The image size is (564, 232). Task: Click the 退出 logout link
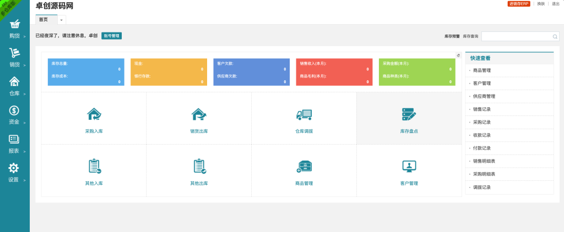[556, 4]
